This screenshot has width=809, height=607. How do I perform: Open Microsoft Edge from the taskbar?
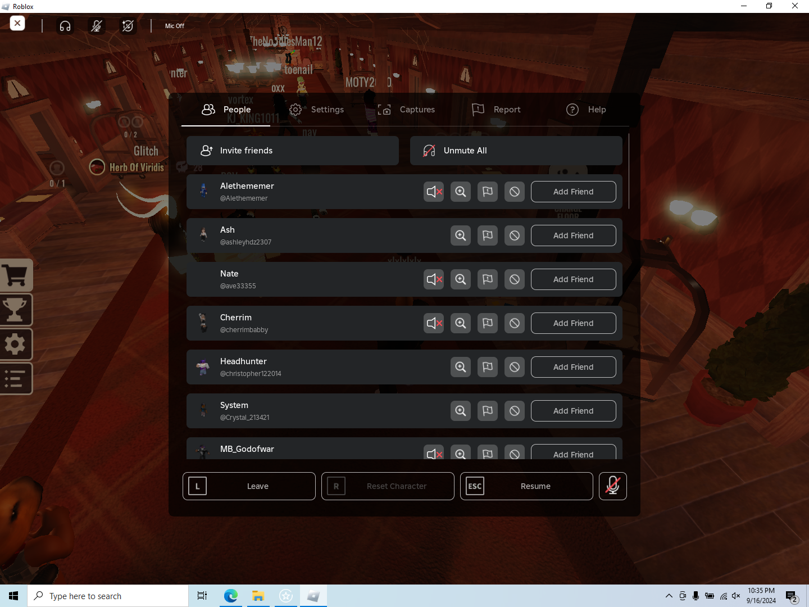(230, 596)
